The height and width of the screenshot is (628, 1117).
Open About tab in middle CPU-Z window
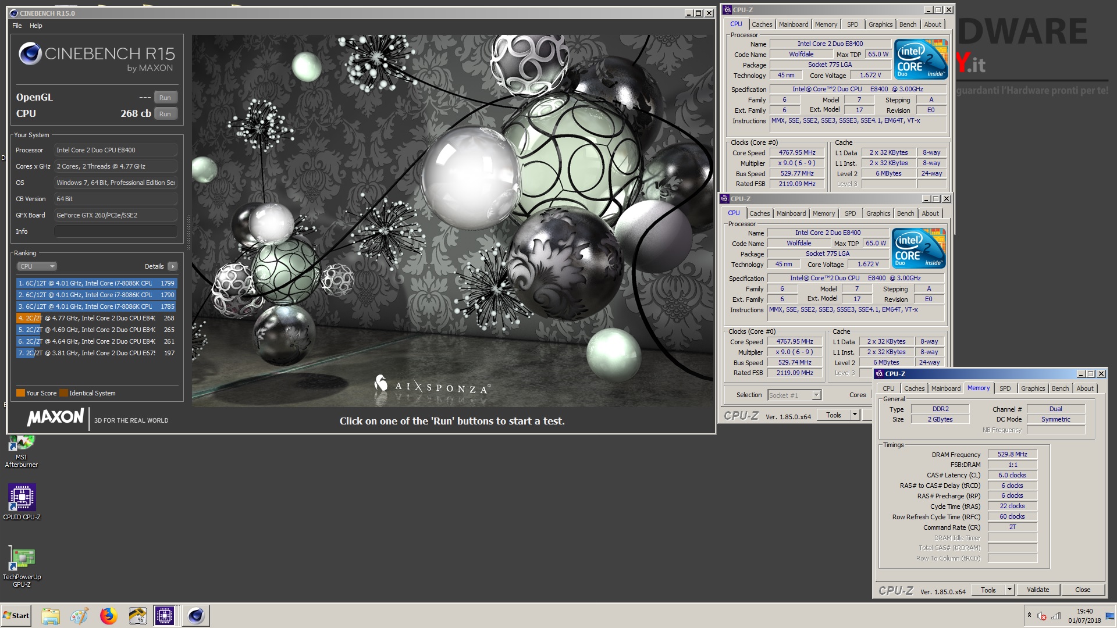click(x=930, y=213)
